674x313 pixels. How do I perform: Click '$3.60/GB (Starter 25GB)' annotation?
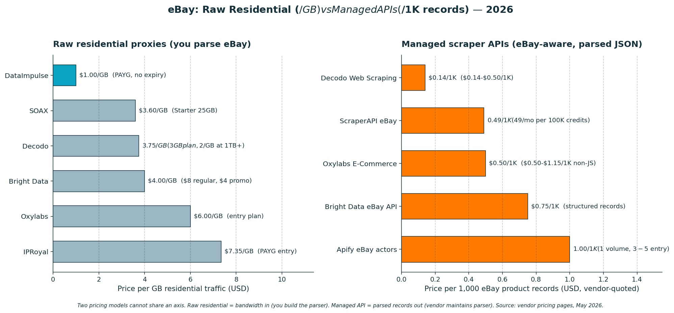coord(178,110)
